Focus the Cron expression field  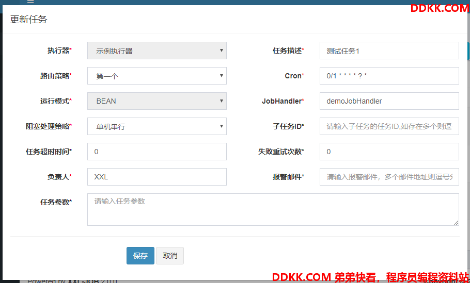(x=389, y=76)
